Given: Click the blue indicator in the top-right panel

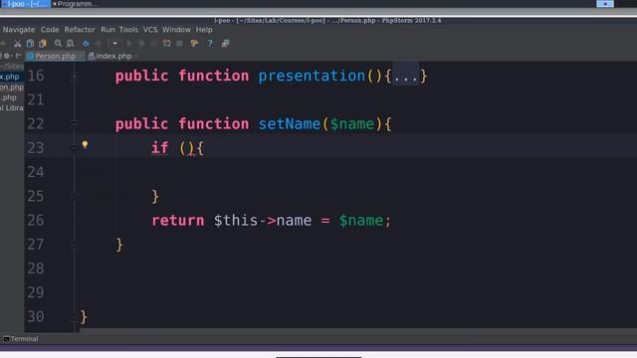Looking at the screenshot, I should (605, 4).
